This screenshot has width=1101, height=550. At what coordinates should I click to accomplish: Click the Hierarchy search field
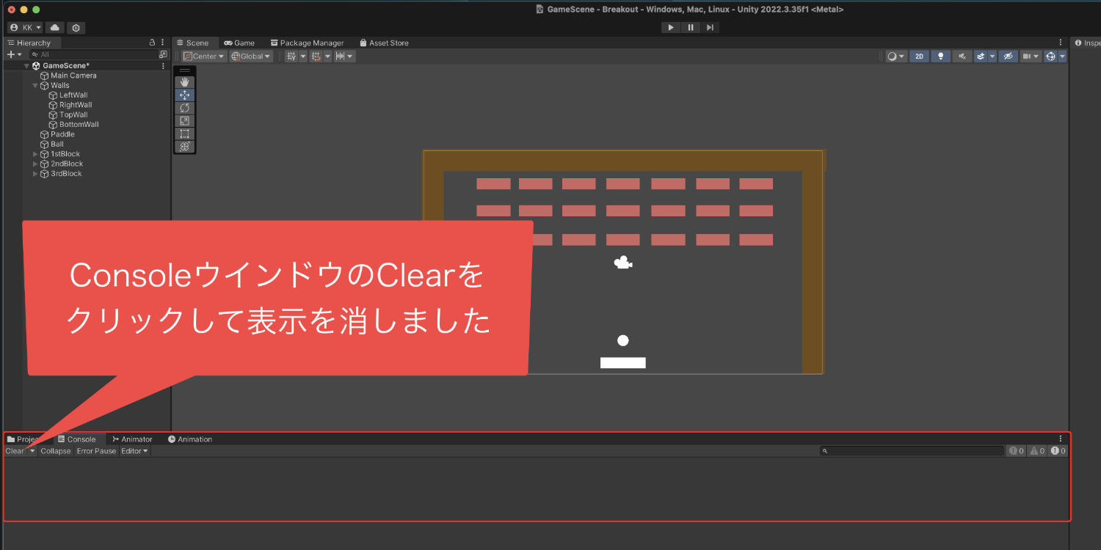(93, 54)
